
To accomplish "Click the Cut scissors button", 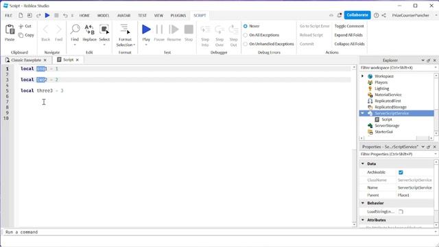I will click(25, 26).
